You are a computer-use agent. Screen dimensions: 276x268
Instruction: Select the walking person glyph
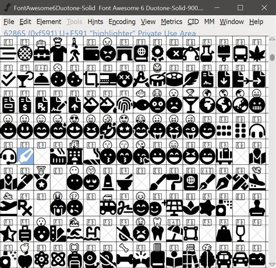tap(75, 54)
